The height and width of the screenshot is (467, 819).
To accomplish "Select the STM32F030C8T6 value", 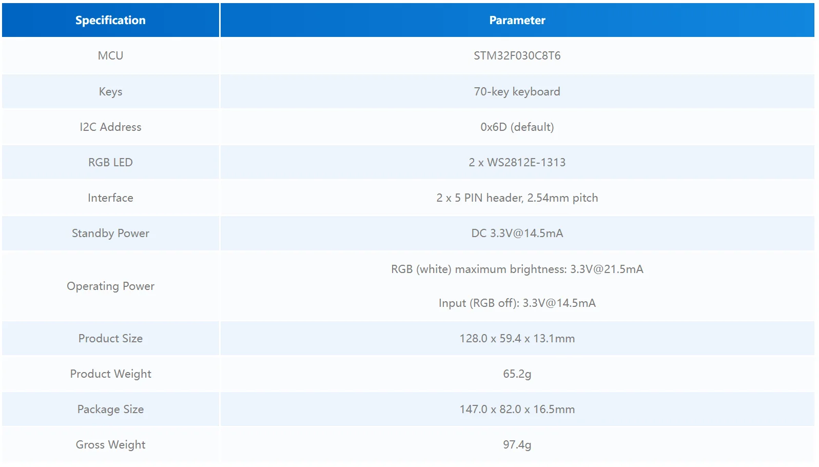I will [517, 55].
